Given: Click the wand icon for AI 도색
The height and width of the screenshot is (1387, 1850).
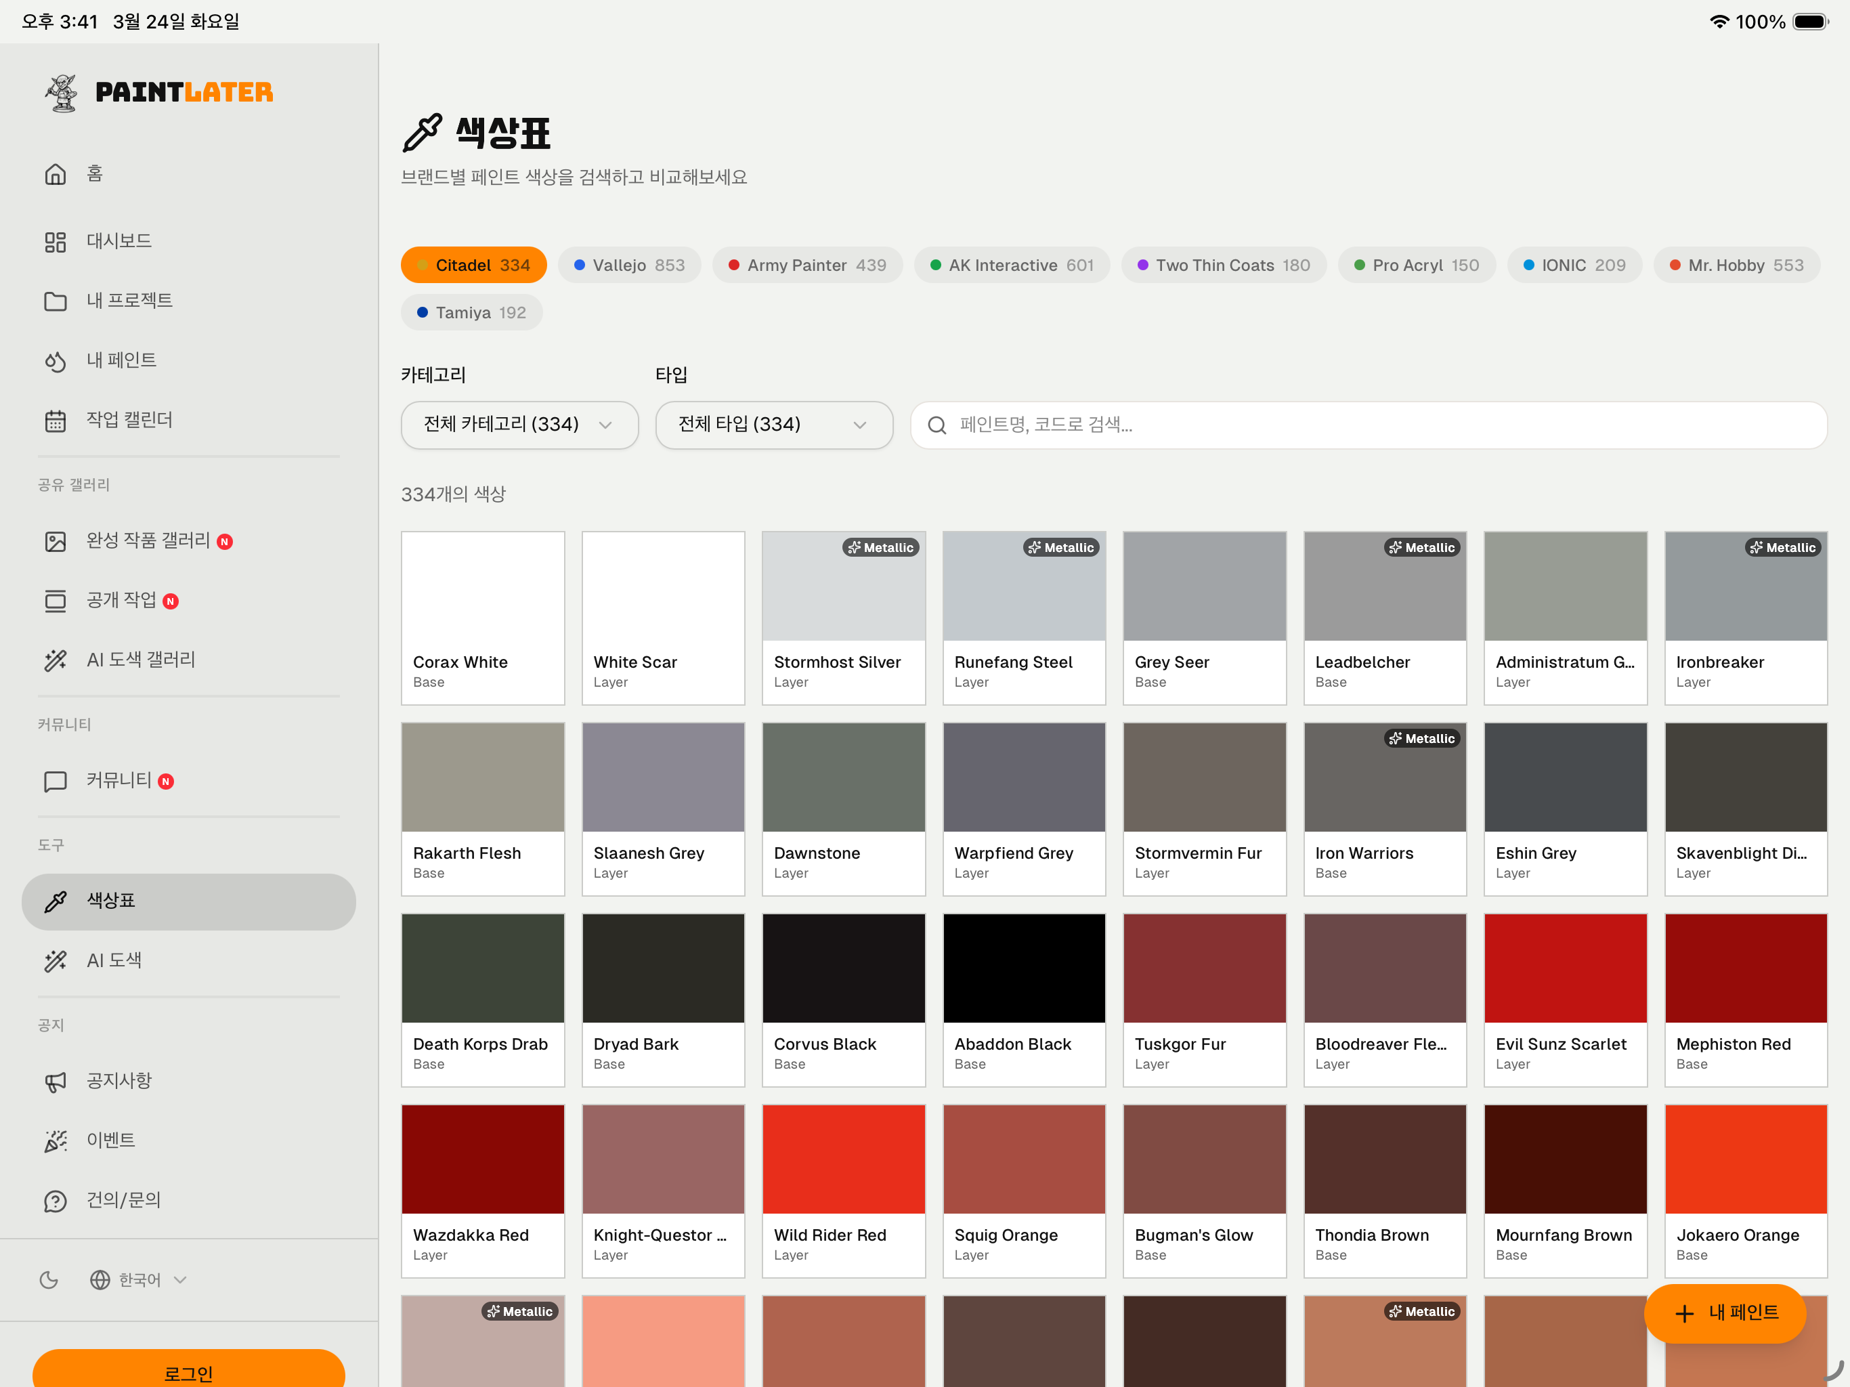Looking at the screenshot, I should point(56,961).
